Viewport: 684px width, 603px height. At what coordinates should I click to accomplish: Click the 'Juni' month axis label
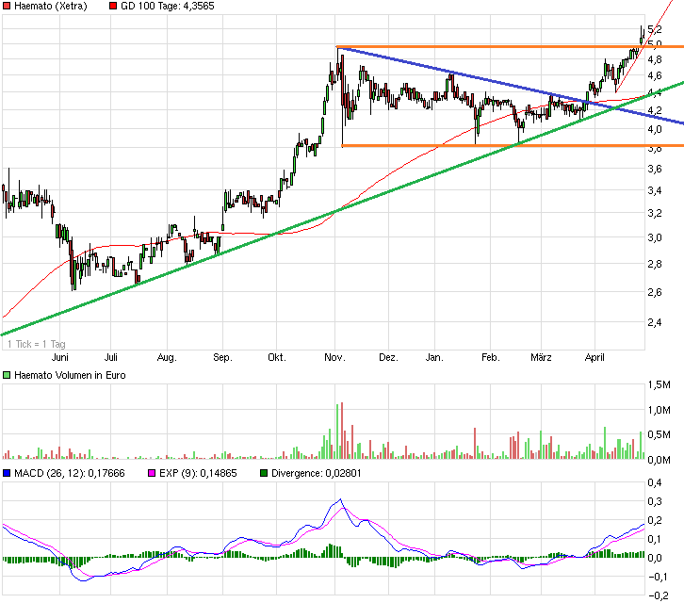pyautogui.click(x=59, y=358)
